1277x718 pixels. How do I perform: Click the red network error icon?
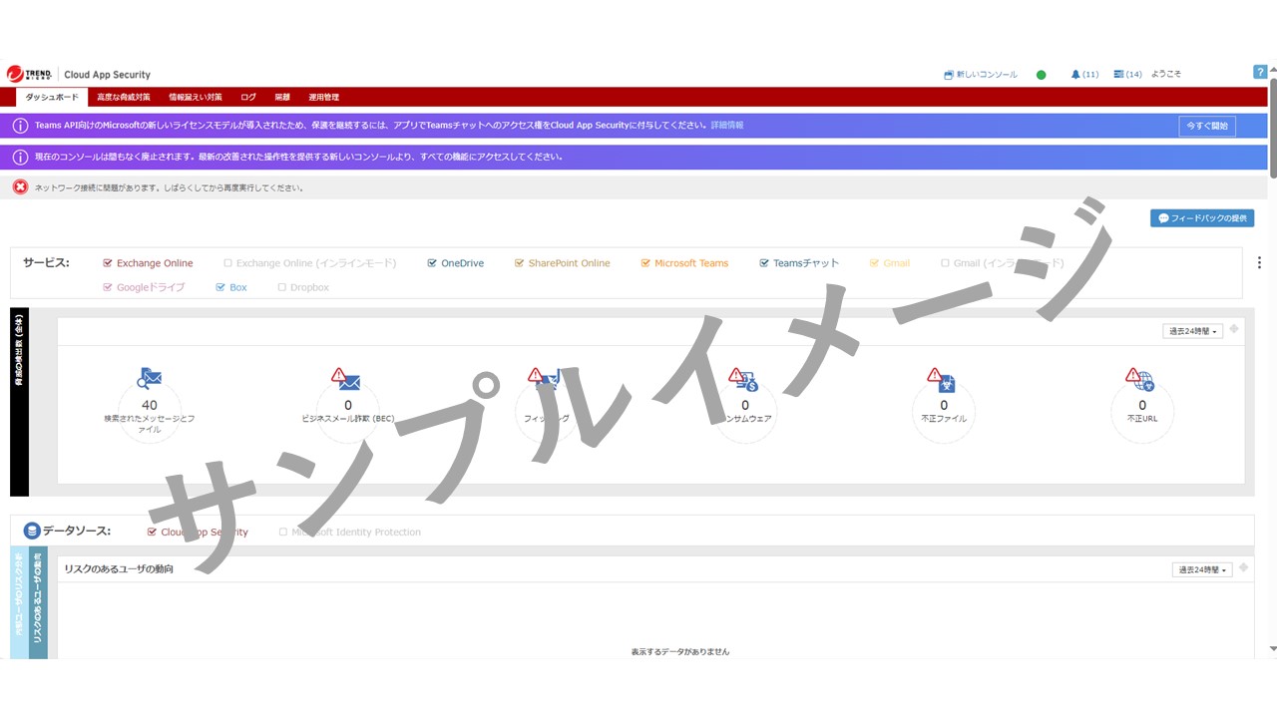(x=20, y=187)
